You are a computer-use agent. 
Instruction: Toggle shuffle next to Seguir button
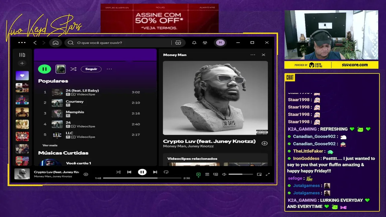(x=73, y=69)
